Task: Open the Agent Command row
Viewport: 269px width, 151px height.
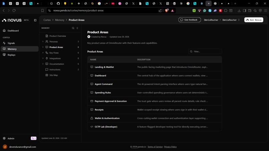Action: [155, 84]
